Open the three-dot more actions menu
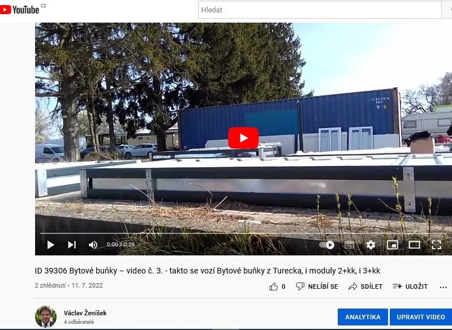This screenshot has height=330, width=452. pos(443,287)
